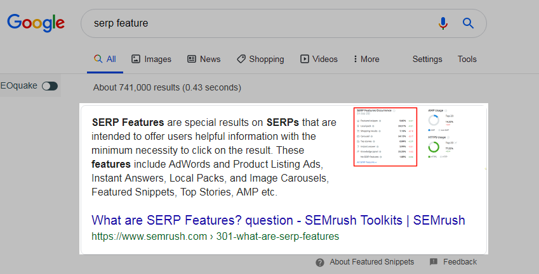Click the Images tab icon
This screenshot has height=274, width=539.
136,59
